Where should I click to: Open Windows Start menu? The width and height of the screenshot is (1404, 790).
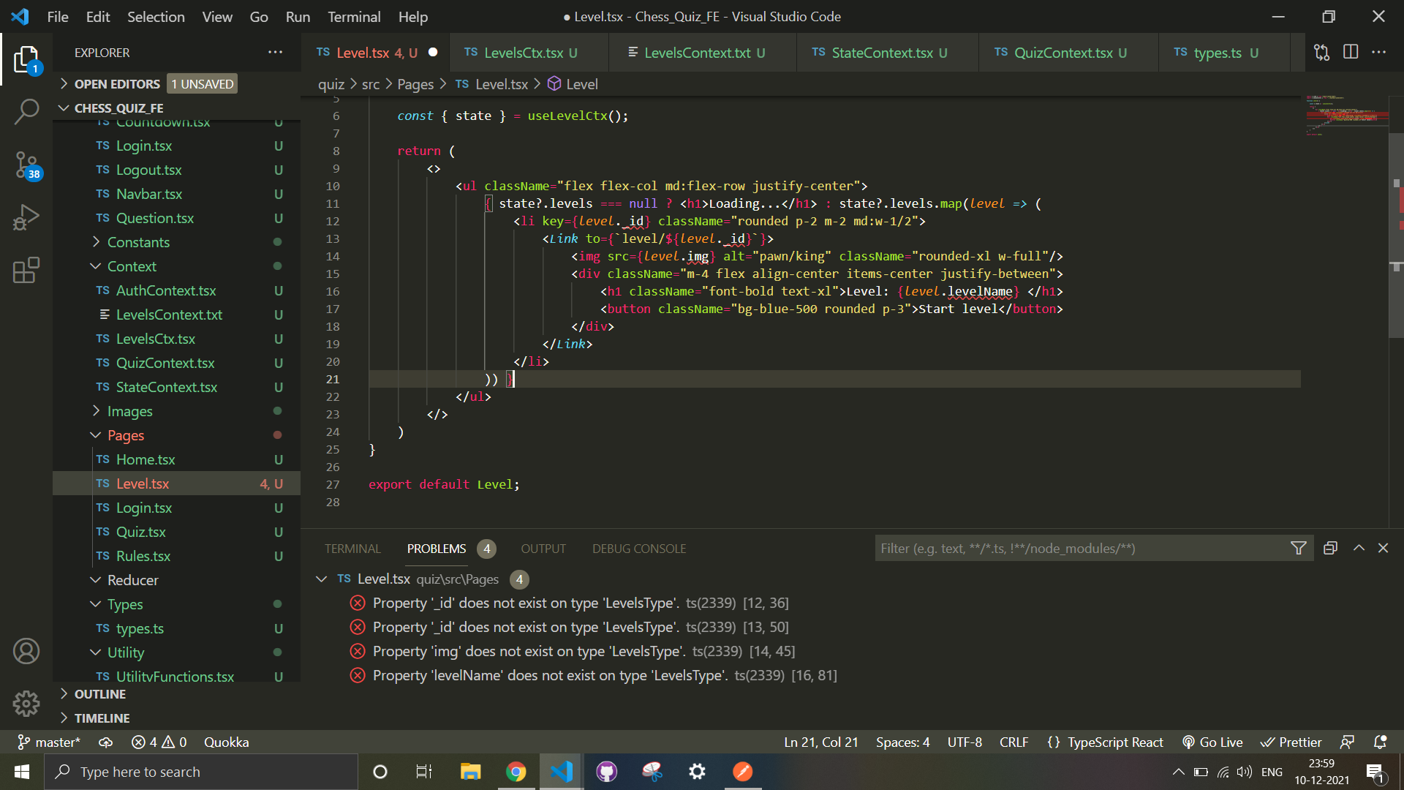tap(22, 772)
